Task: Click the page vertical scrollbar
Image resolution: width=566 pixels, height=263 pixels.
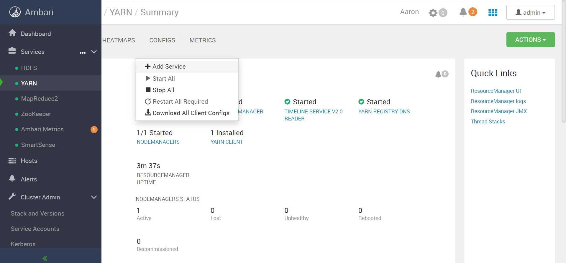Action: point(564,61)
